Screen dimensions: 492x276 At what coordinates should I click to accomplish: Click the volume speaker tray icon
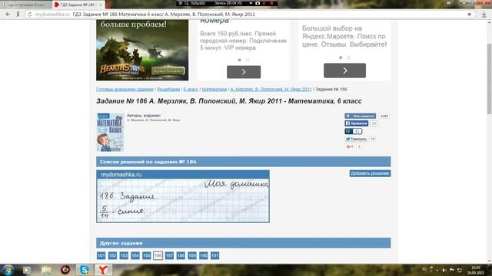pyautogui.click(x=444, y=270)
